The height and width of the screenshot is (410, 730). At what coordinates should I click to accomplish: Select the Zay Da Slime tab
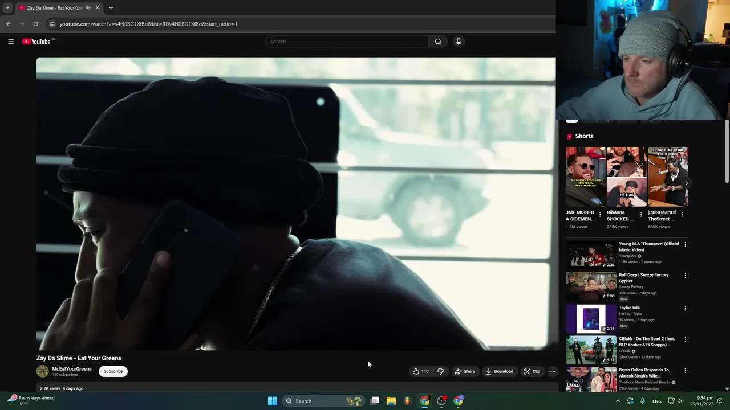tap(54, 8)
